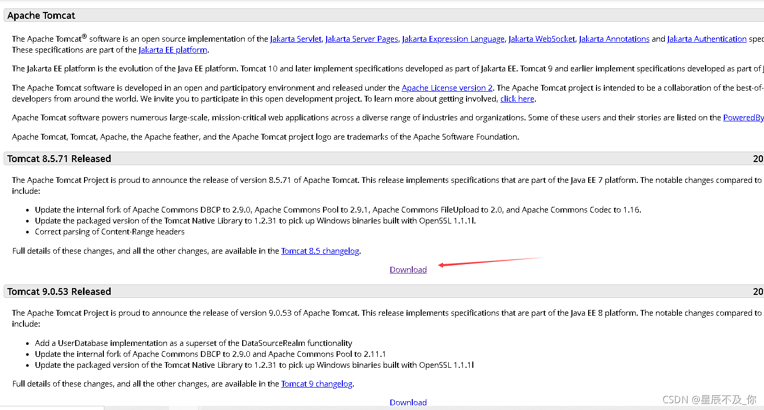764x410 pixels.
Task: Click the trademarks sentence about Apache feather
Action: click(266, 137)
